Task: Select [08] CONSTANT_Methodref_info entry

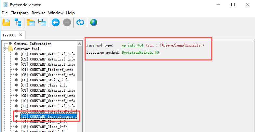Action: (48, 90)
